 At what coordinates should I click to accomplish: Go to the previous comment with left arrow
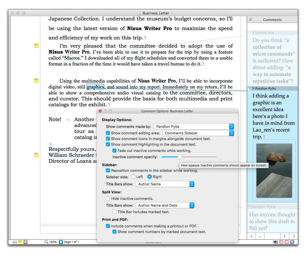click(x=285, y=236)
